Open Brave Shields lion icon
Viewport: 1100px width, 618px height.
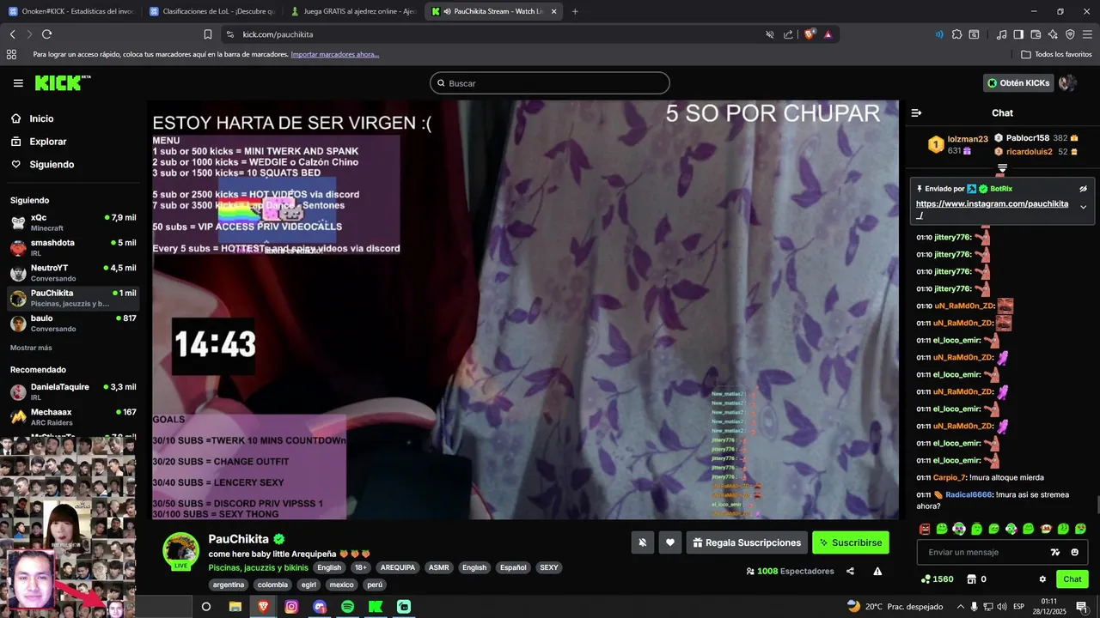tap(810, 34)
